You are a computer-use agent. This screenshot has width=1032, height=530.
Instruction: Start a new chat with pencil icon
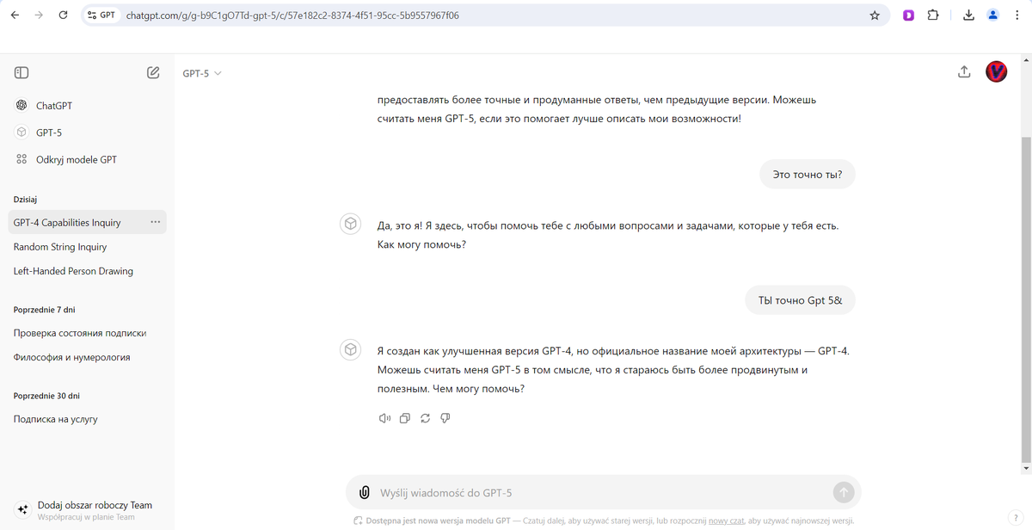click(153, 73)
